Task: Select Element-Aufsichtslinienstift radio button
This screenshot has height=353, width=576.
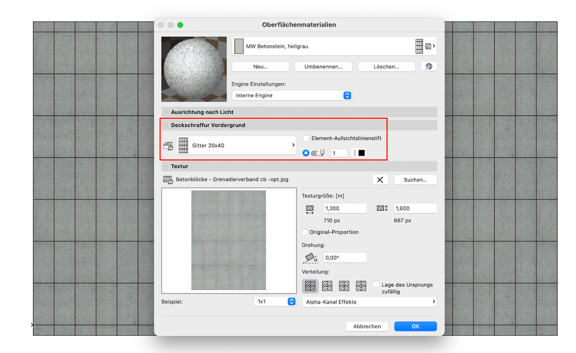Action: pos(306,138)
